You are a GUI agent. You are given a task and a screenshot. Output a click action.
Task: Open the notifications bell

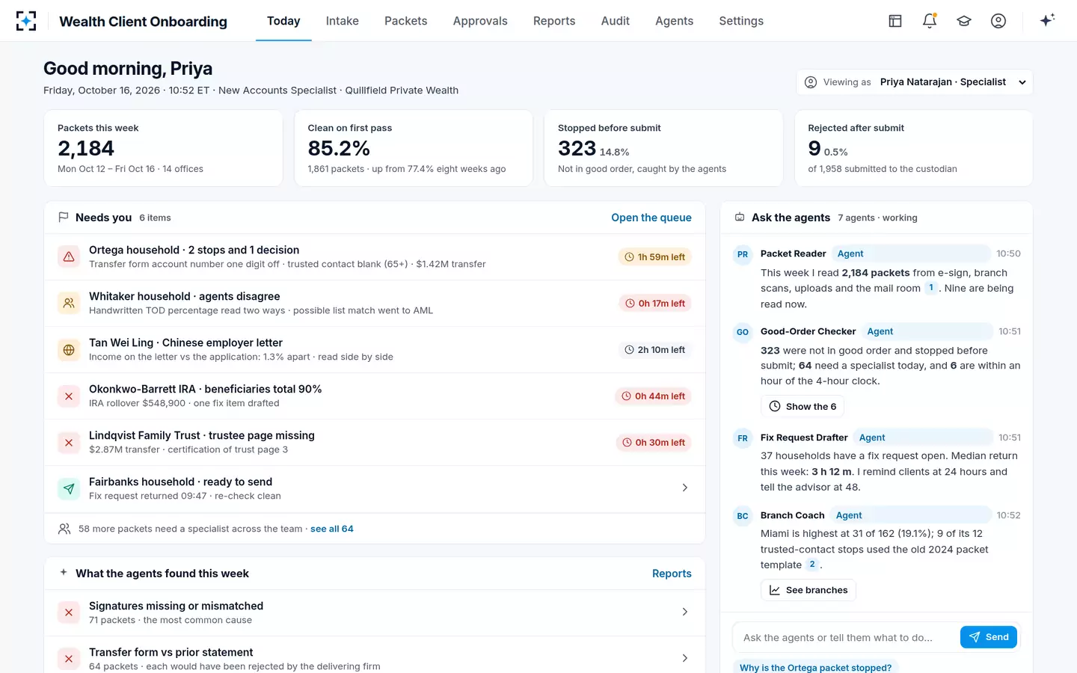click(930, 21)
